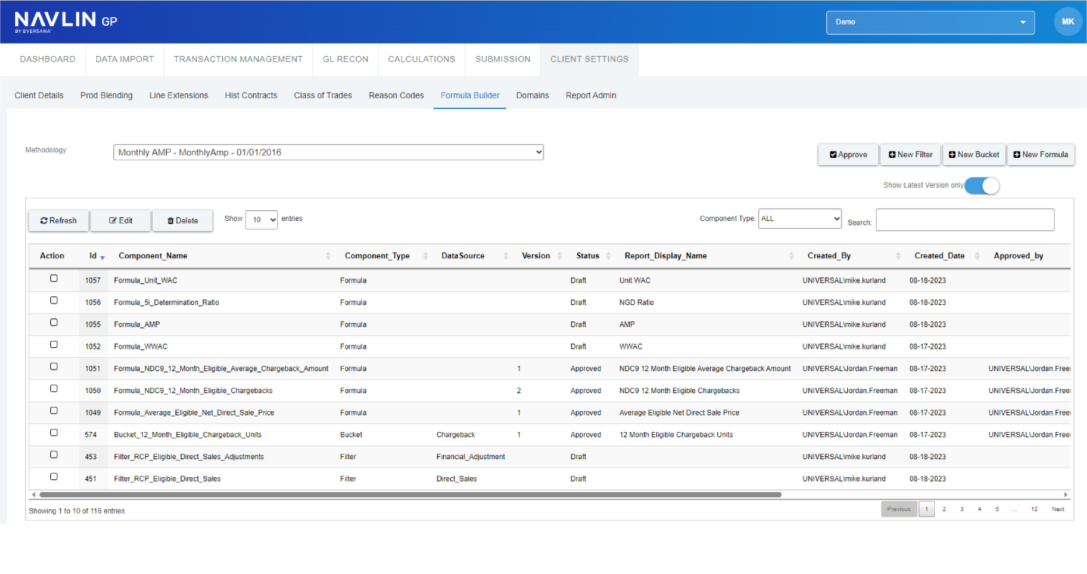The image size is (1087, 574).
Task: Click the MK user avatar icon
Action: coord(1067,22)
